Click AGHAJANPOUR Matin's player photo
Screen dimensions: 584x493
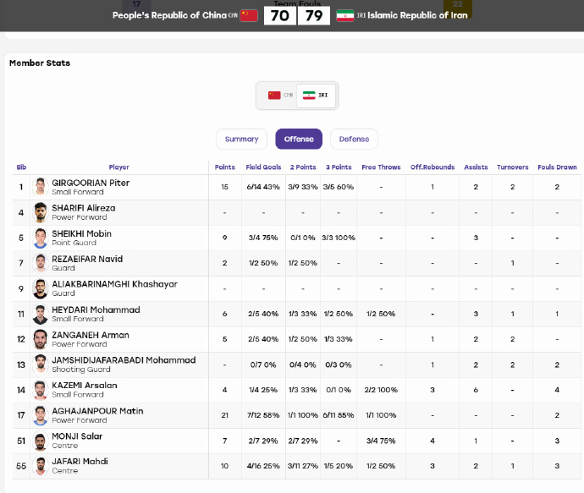tap(41, 415)
